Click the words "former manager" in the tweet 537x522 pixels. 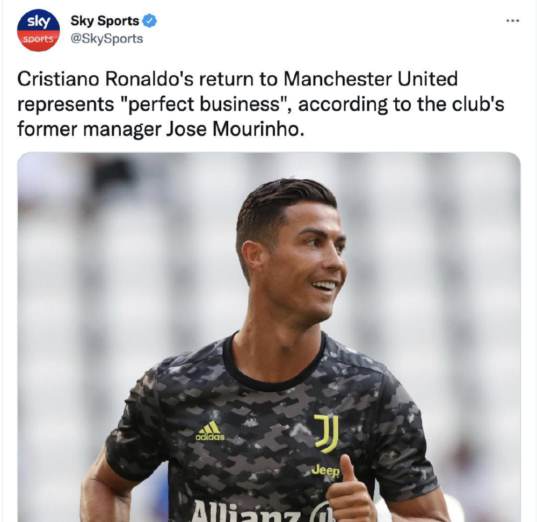89,130
